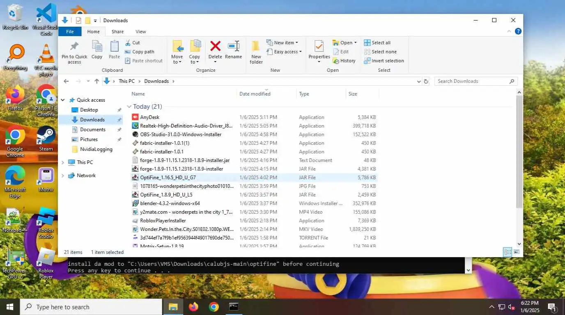Open the File menu tab

click(x=70, y=32)
